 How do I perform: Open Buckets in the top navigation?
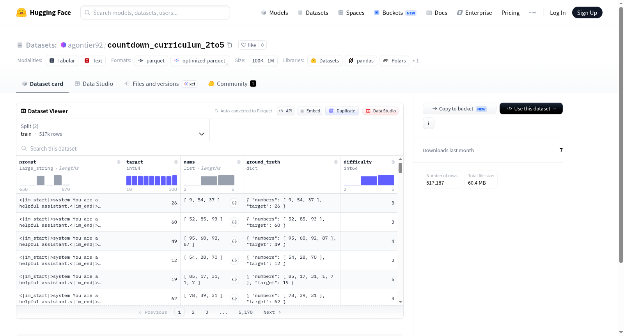(x=395, y=13)
